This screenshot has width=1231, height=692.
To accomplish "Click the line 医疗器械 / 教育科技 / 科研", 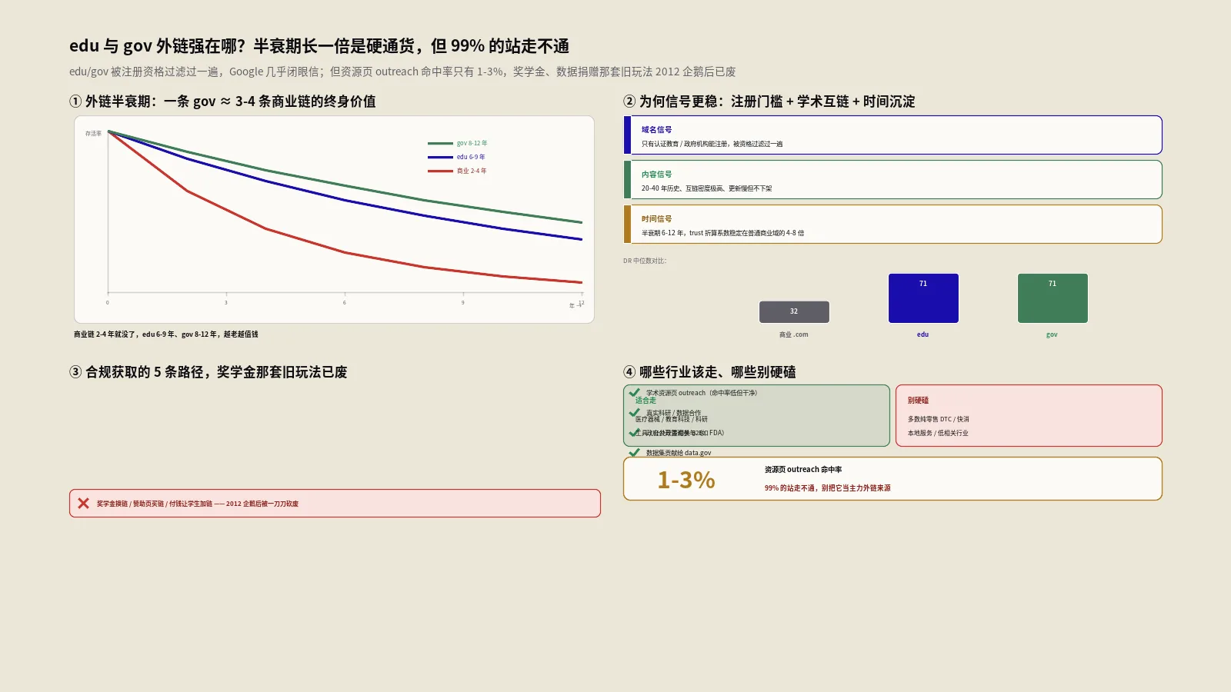I will 672,419.
